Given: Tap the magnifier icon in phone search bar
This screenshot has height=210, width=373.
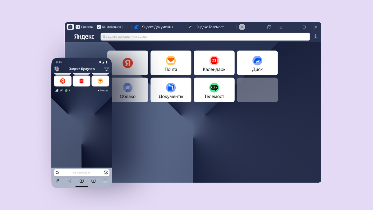Looking at the screenshot, I should point(58,173).
